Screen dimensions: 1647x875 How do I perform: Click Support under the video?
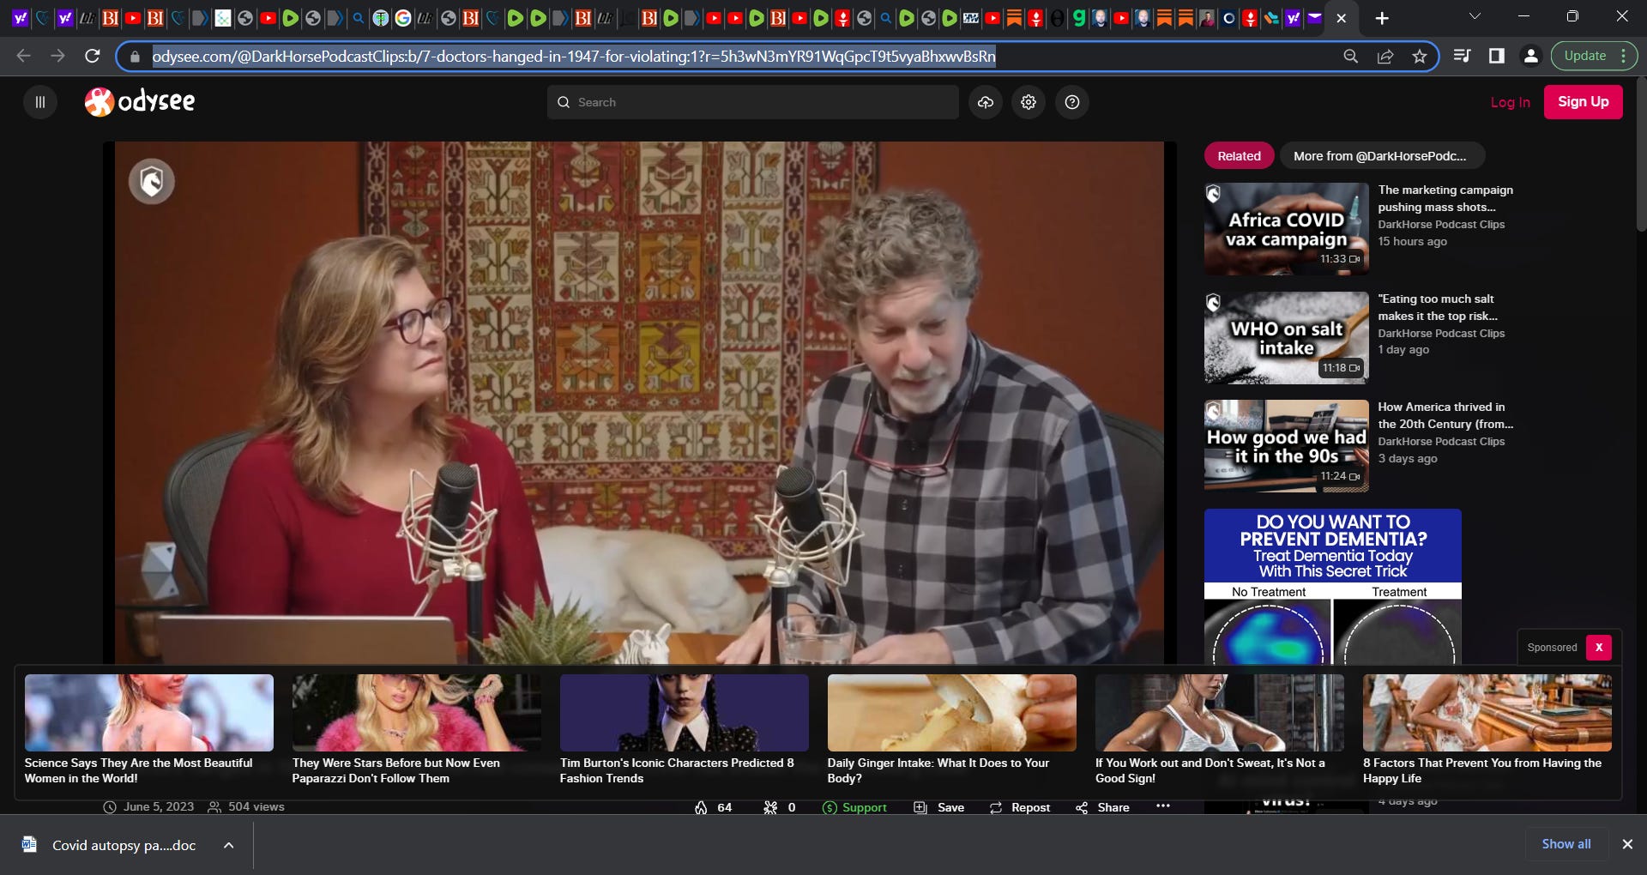854,807
